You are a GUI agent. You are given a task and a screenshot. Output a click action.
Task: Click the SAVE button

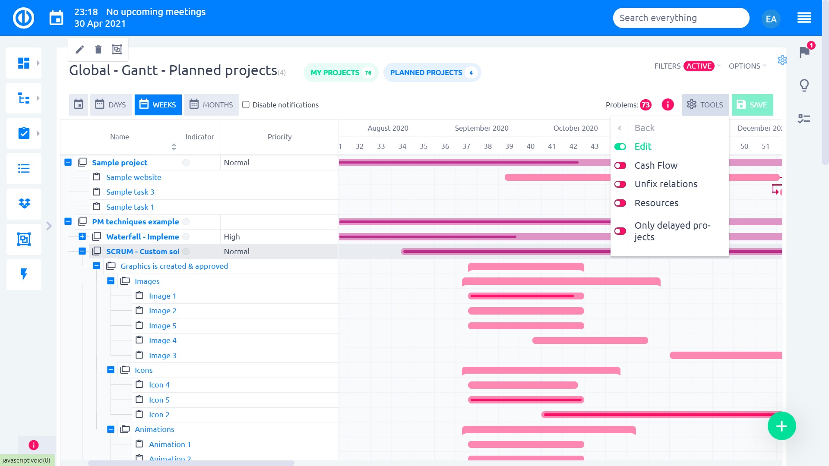click(752, 105)
